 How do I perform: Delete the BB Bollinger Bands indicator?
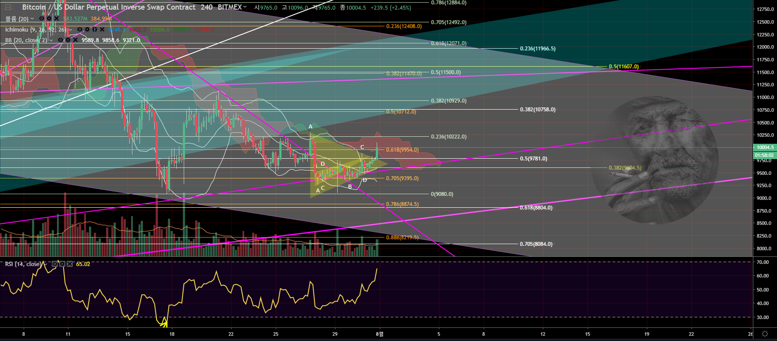[75, 40]
